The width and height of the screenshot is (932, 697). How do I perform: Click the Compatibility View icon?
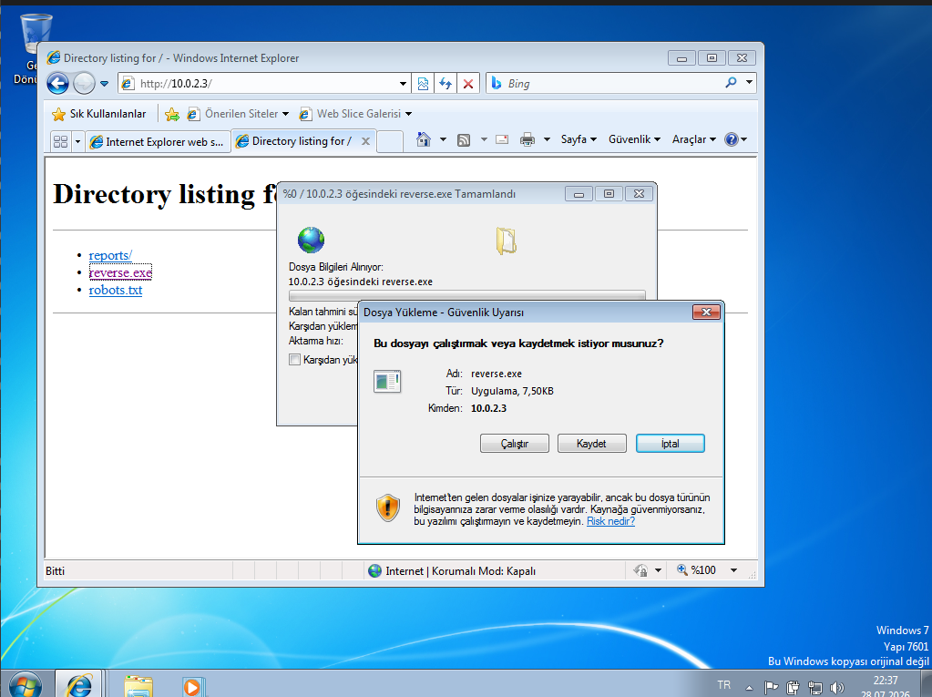(423, 84)
